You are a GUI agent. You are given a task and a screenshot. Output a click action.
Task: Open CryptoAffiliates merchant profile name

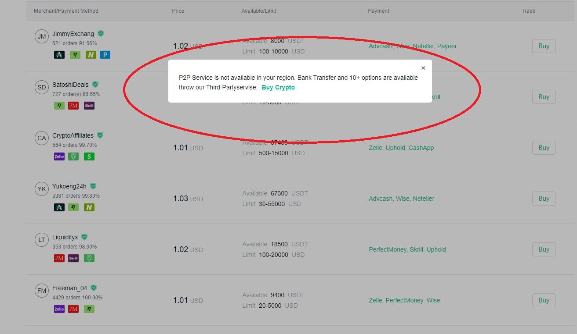coord(73,135)
